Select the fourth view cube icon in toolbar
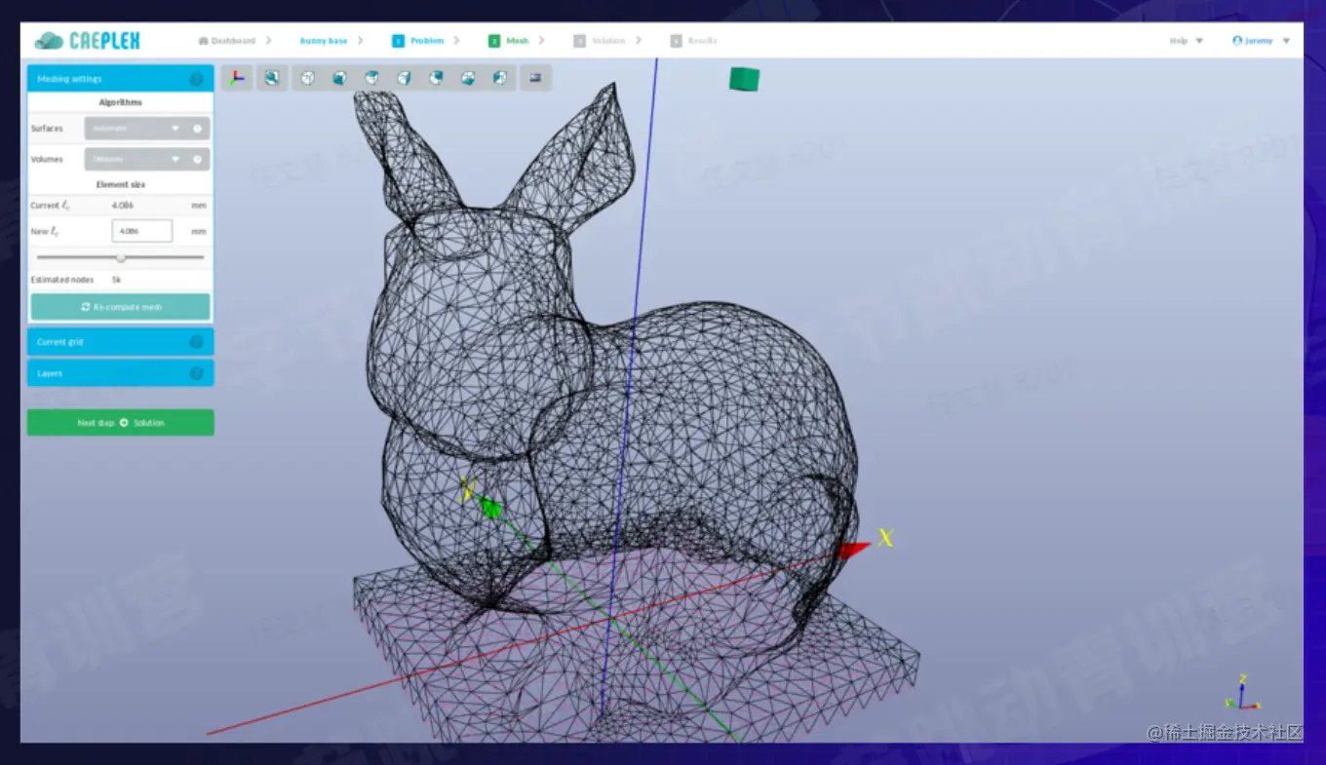This screenshot has height=765, width=1326. coord(404,78)
